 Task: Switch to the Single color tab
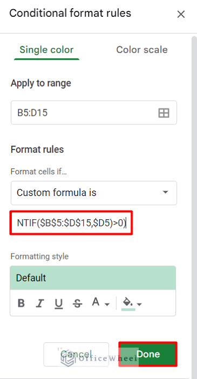[x=46, y=50]
